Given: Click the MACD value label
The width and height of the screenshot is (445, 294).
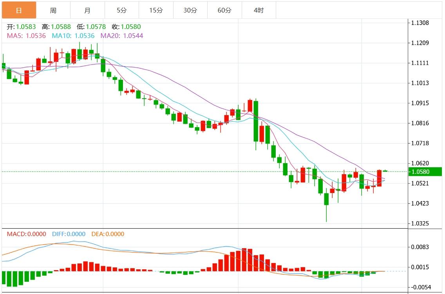Looking at the screenshot, I should coord(26,234).
